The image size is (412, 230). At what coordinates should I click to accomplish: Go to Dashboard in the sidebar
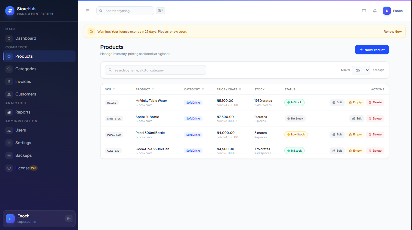coord(39,38)
